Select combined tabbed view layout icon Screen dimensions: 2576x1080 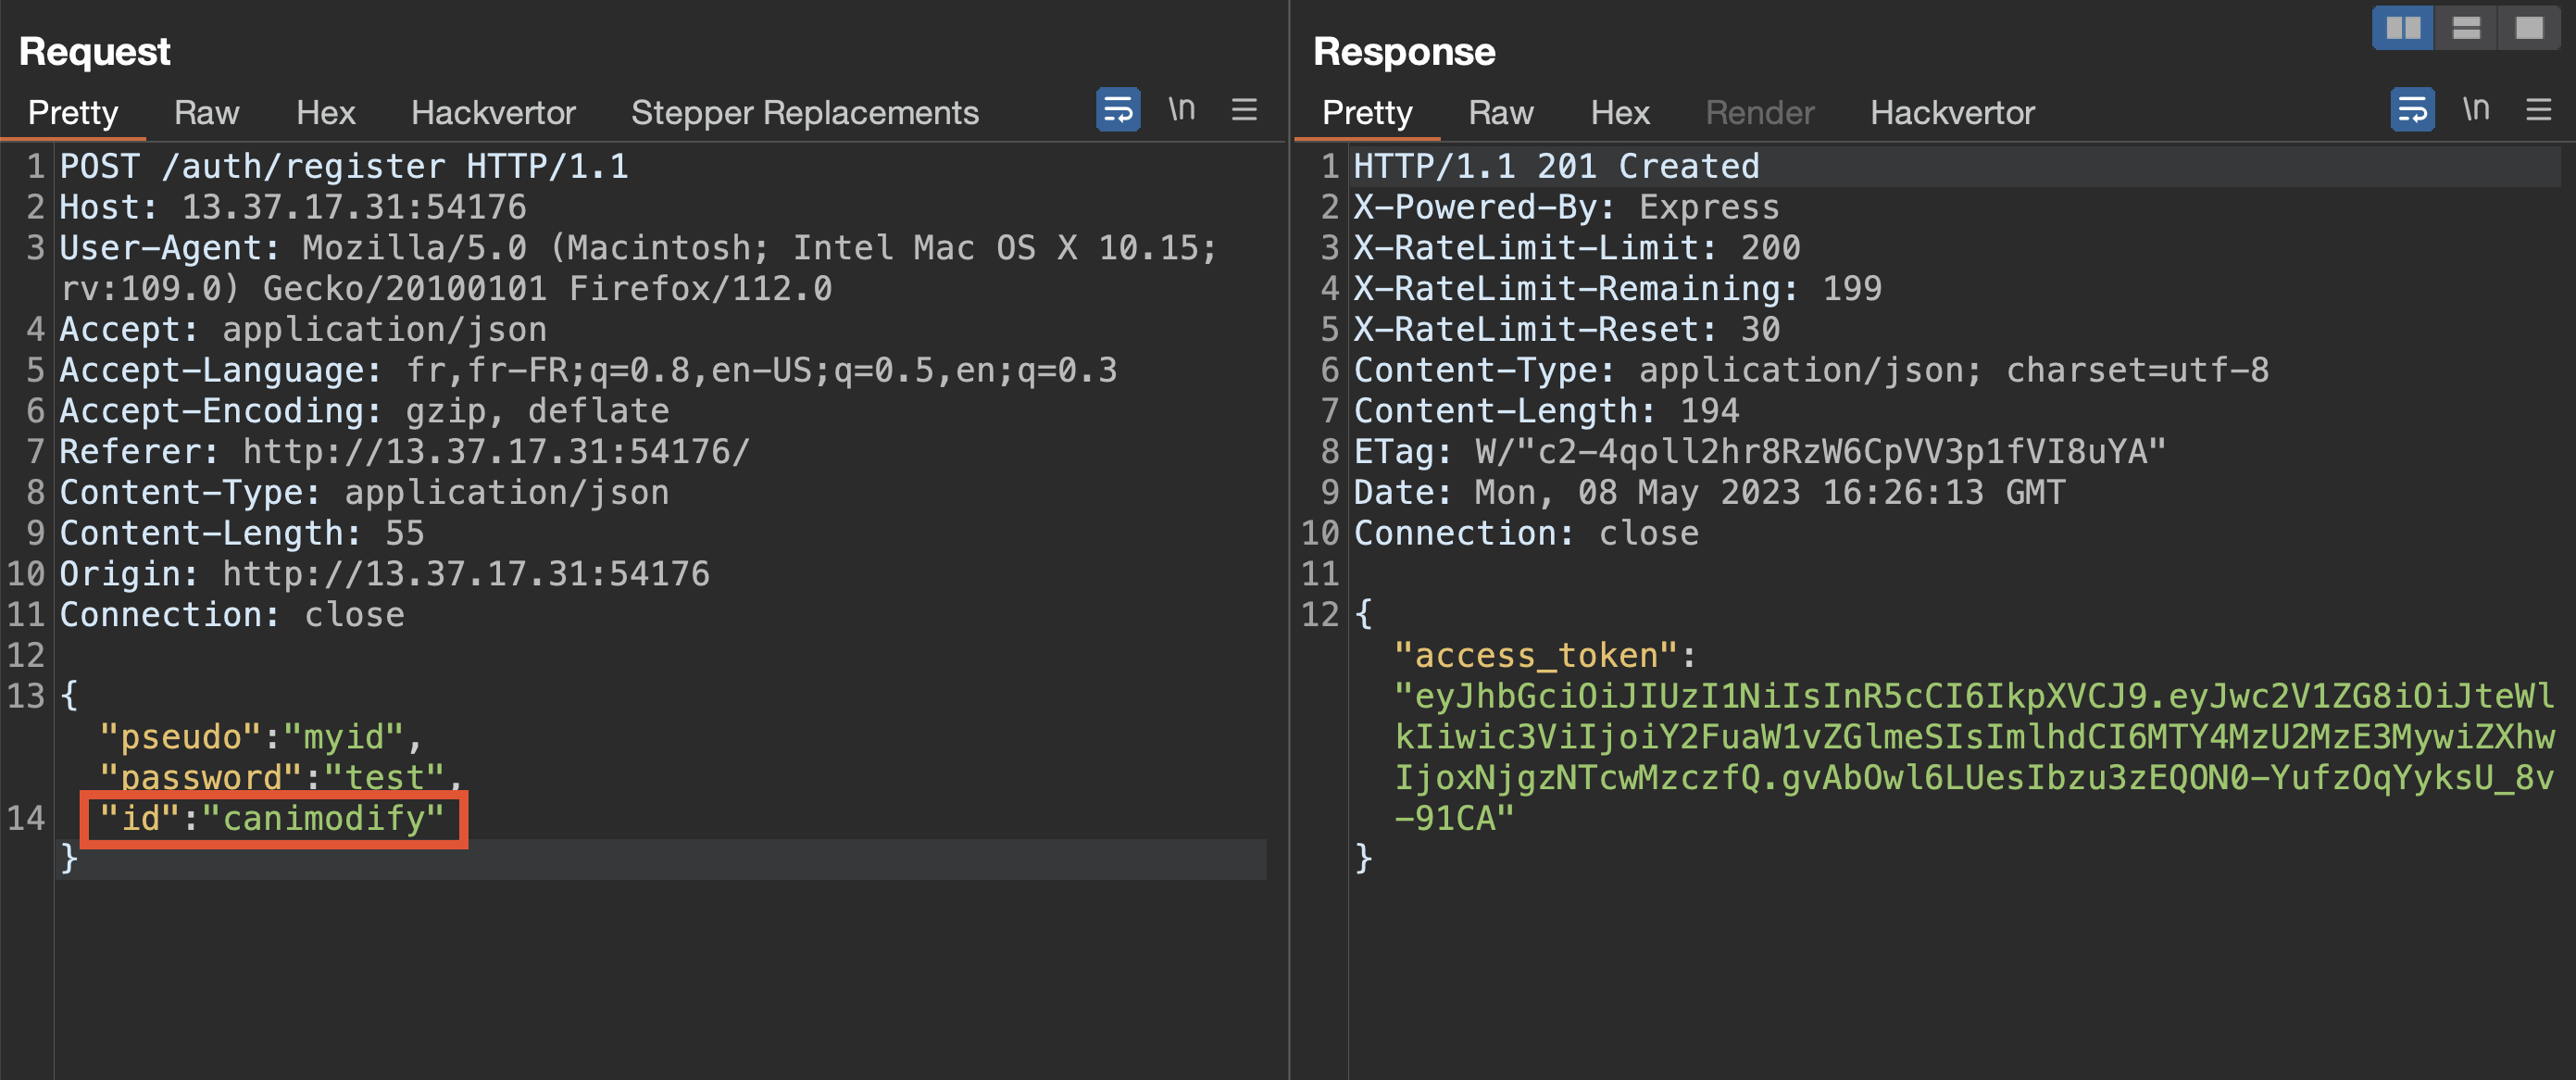click(x=2529, y=28)
